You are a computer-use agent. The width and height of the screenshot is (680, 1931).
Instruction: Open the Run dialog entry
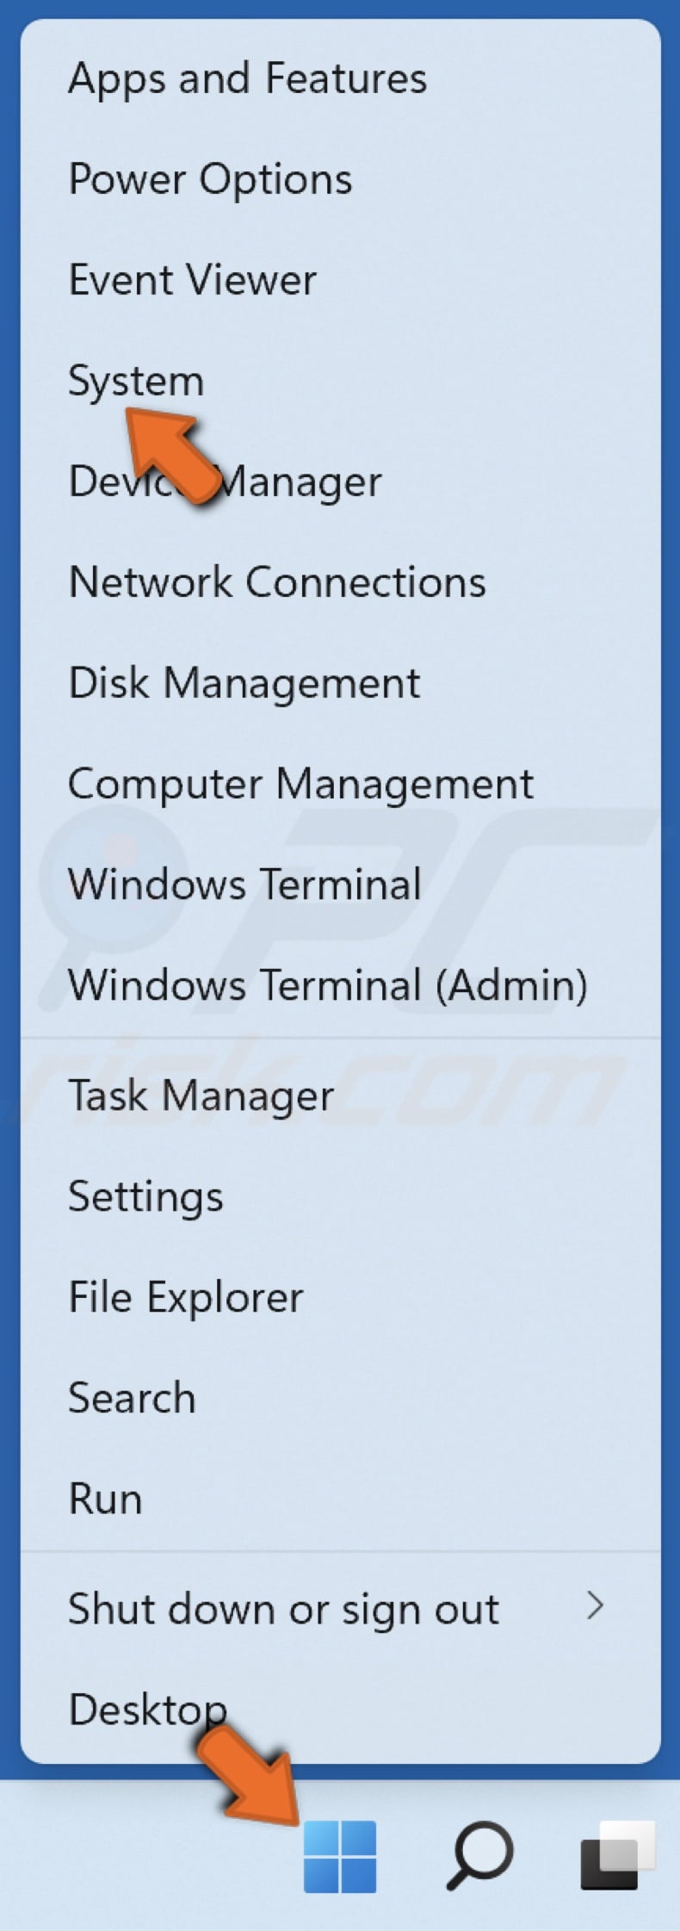tap(104, 1498)
